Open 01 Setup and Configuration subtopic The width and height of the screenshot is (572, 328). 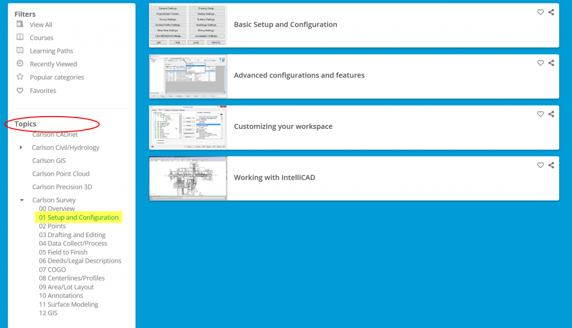79,217
